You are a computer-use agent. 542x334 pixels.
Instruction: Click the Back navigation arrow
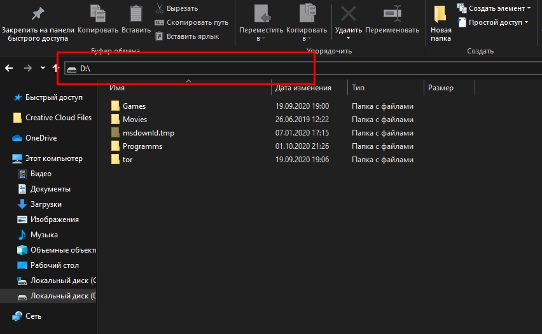(10, 68)
